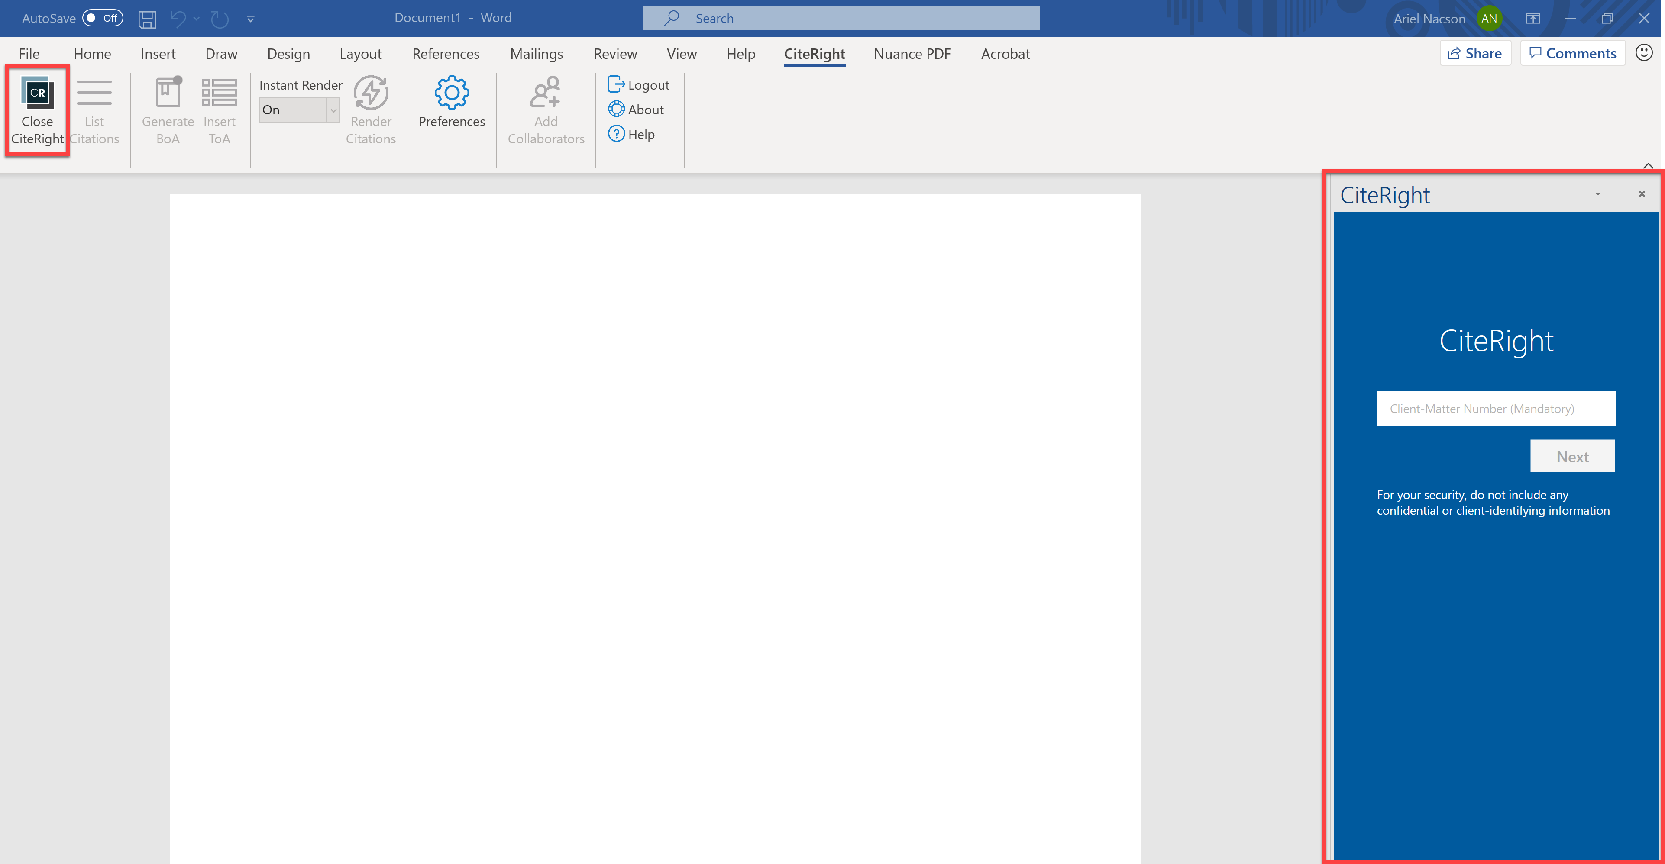Click the Close CiteRight ribbon button
The width and height of the screenshot is (1665, 864).
[x=38, y=110]
